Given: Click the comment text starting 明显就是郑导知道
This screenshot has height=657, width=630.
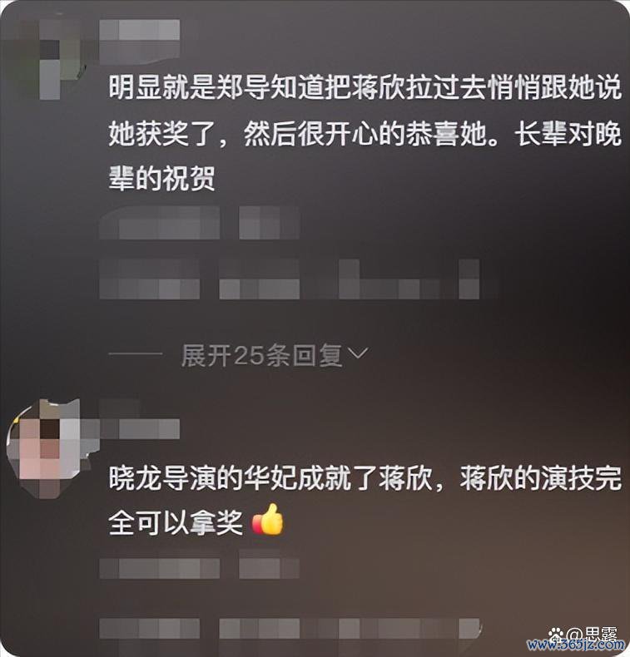Looking at the screenshot, I should pos(365,133).
